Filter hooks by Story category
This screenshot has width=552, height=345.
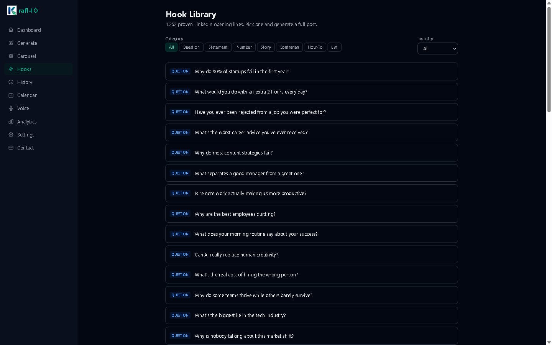point(266,47)
